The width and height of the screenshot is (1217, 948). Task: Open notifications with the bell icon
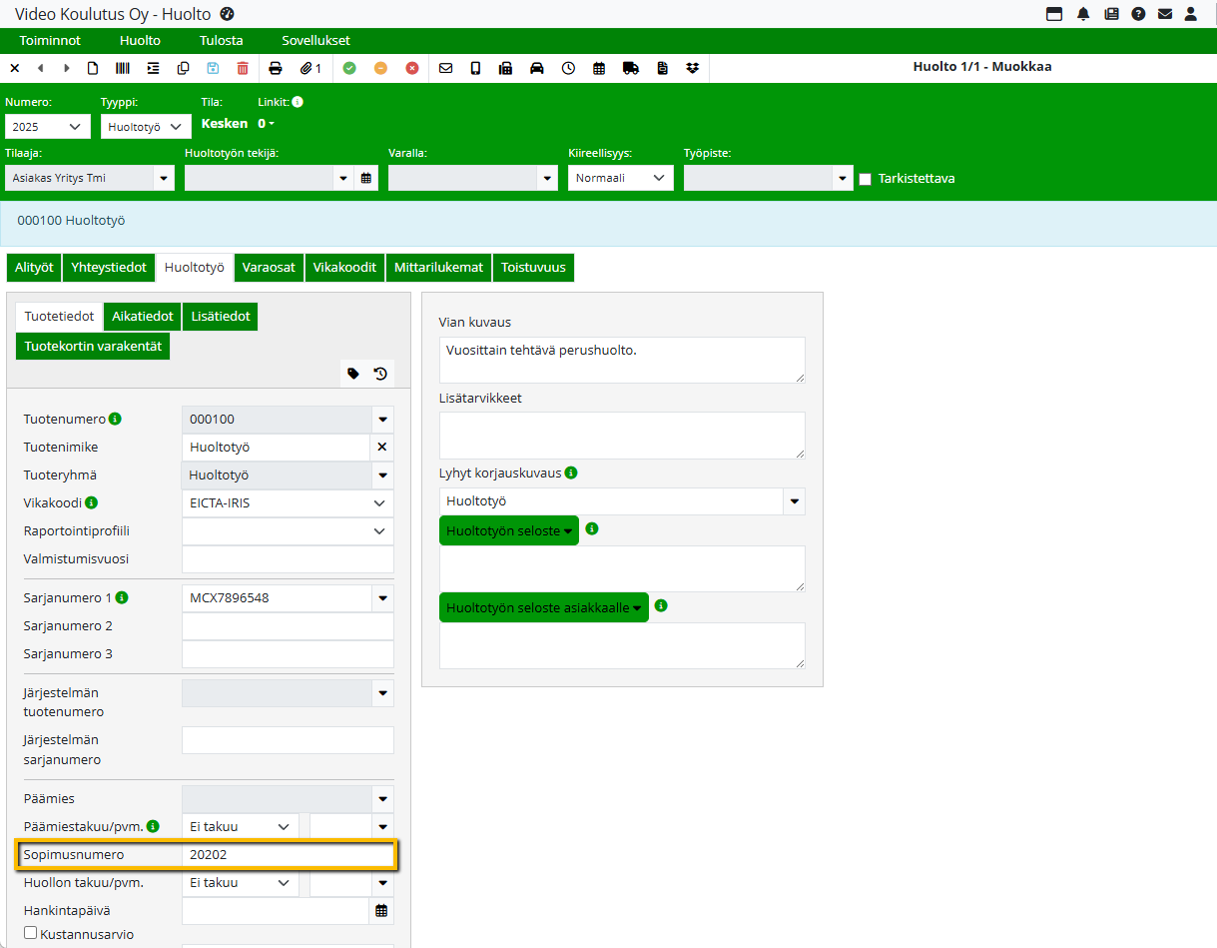coord(1083,14)
